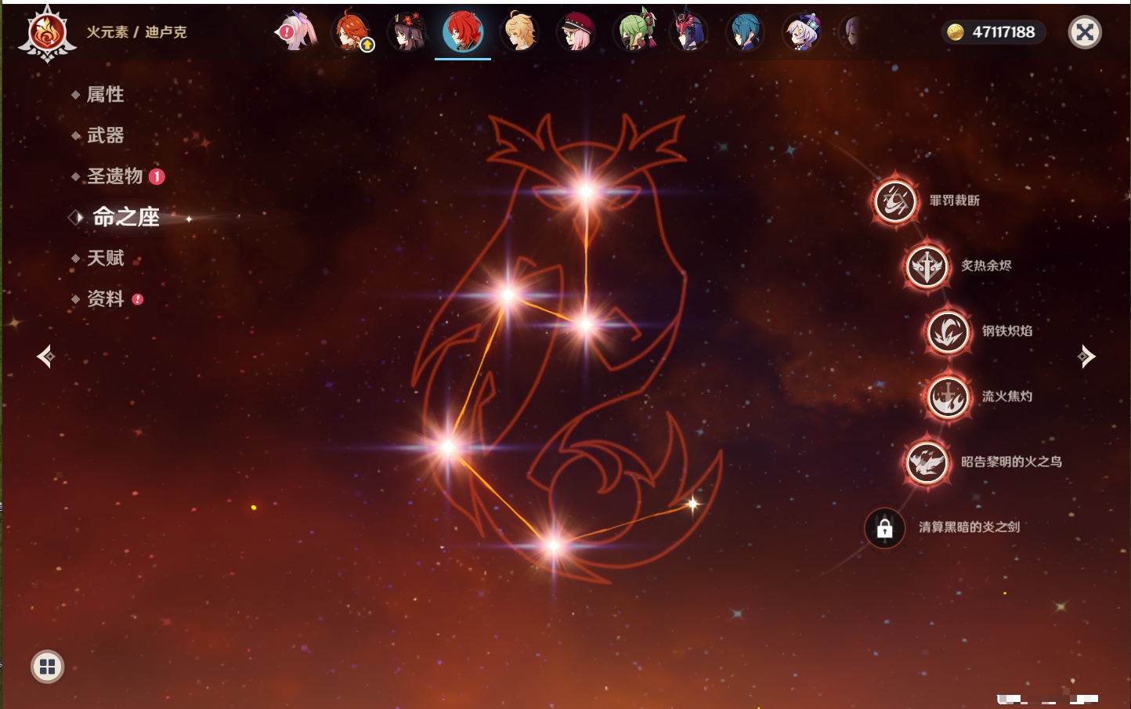Click the red notification badge on 圣遗物
1131x709 pixels.
pos(157,176)
